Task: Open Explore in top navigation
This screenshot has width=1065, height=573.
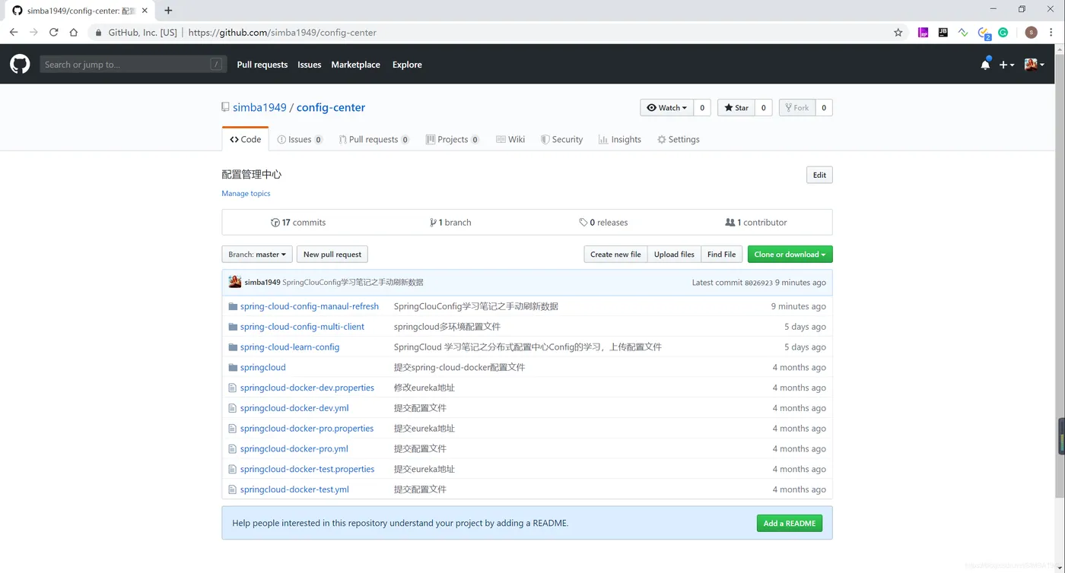Action: [x=407, y=65]
